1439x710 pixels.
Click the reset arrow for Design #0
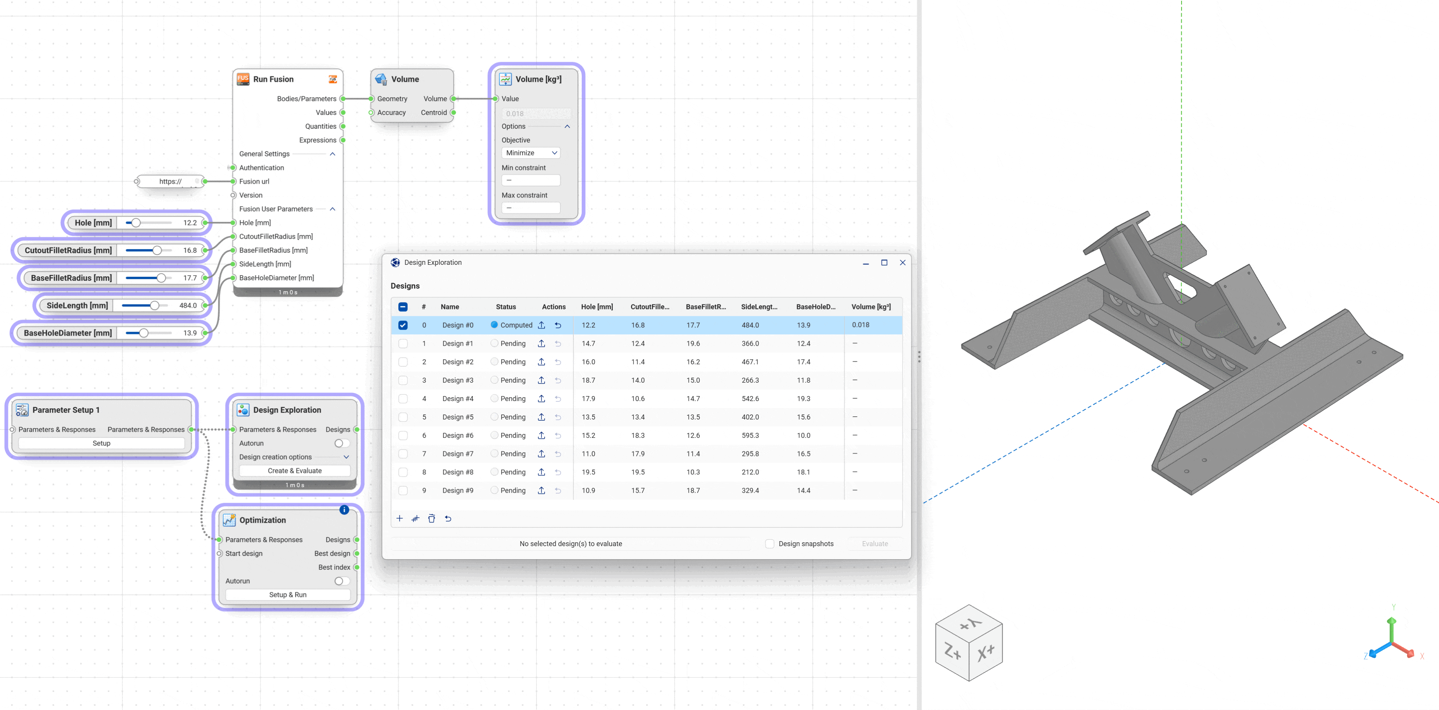[558, 325]
